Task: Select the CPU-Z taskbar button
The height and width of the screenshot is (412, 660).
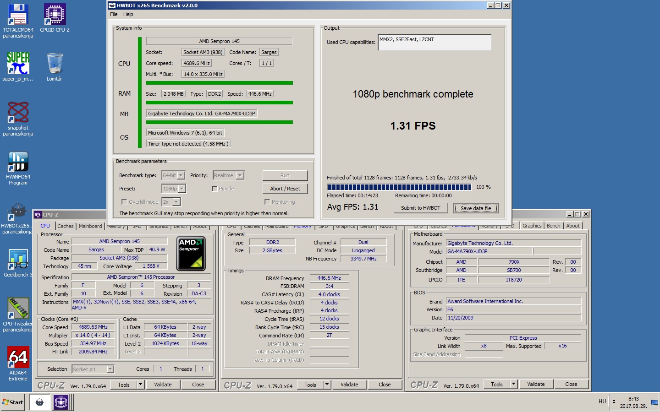Action: (60, 402)
